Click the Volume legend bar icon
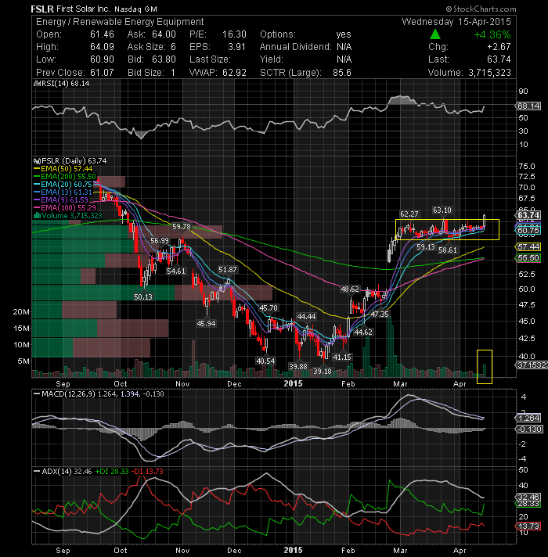 (37, 216)
